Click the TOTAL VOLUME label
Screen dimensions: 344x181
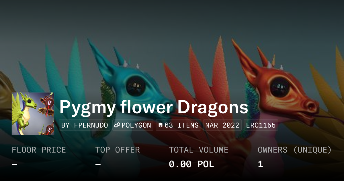tap(199, 150)
